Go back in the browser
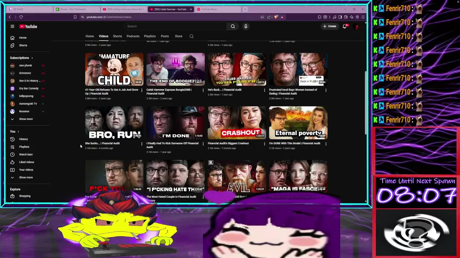Screen dimensions: 460x258 click(x=10, y=17)
